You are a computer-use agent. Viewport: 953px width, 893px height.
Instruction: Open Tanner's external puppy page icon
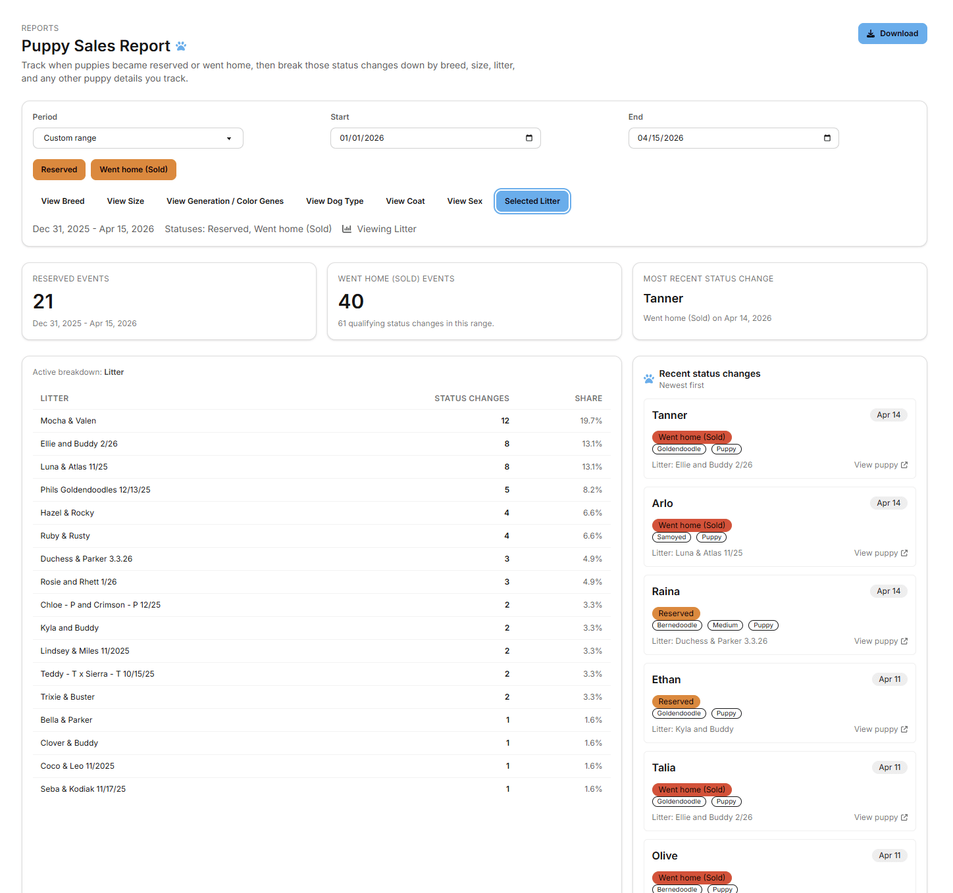pos(904,465)
